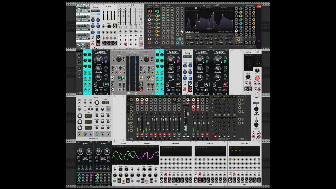Image resolution: width=336 pixels, height=189 pixels.
Task: Click the large BPM knob on Clocked
Action: tap(97, 102)
